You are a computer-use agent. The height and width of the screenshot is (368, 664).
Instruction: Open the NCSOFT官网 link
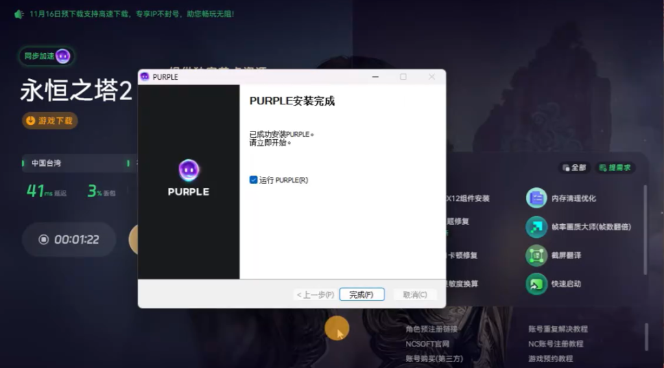coord(427,344)
